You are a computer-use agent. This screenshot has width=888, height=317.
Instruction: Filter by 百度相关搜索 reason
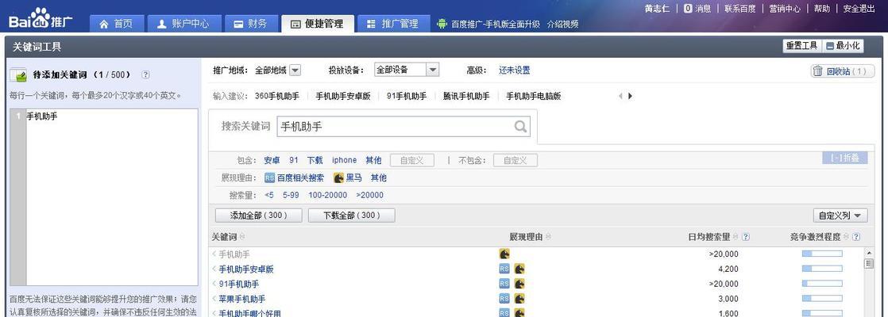294,178
